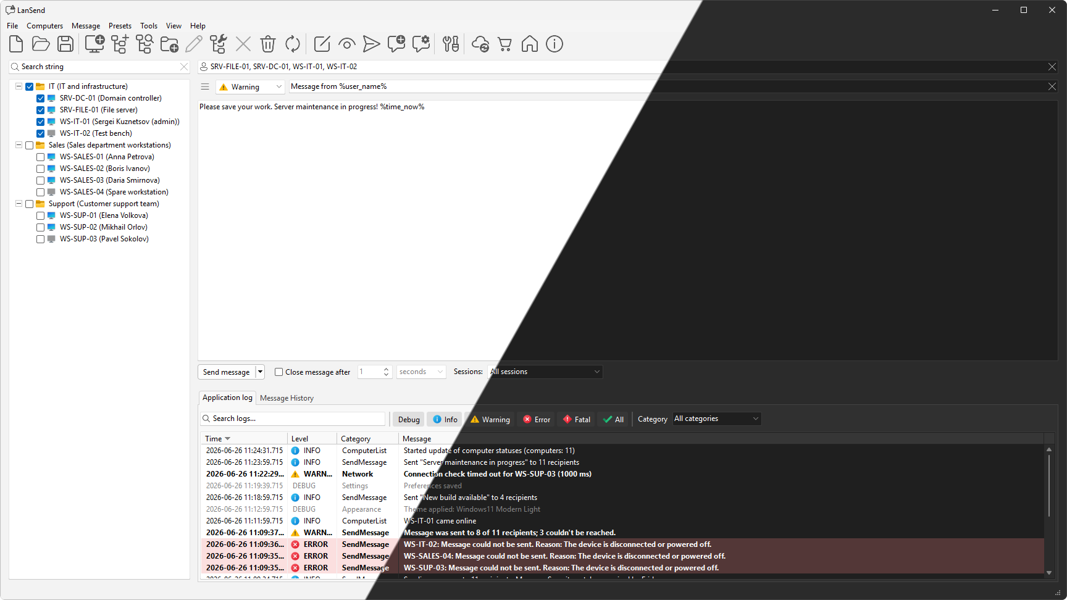This screenshot has height=600, width=1067.
Task: Create a new file with the blank page icon
Action: click(16, 44)
